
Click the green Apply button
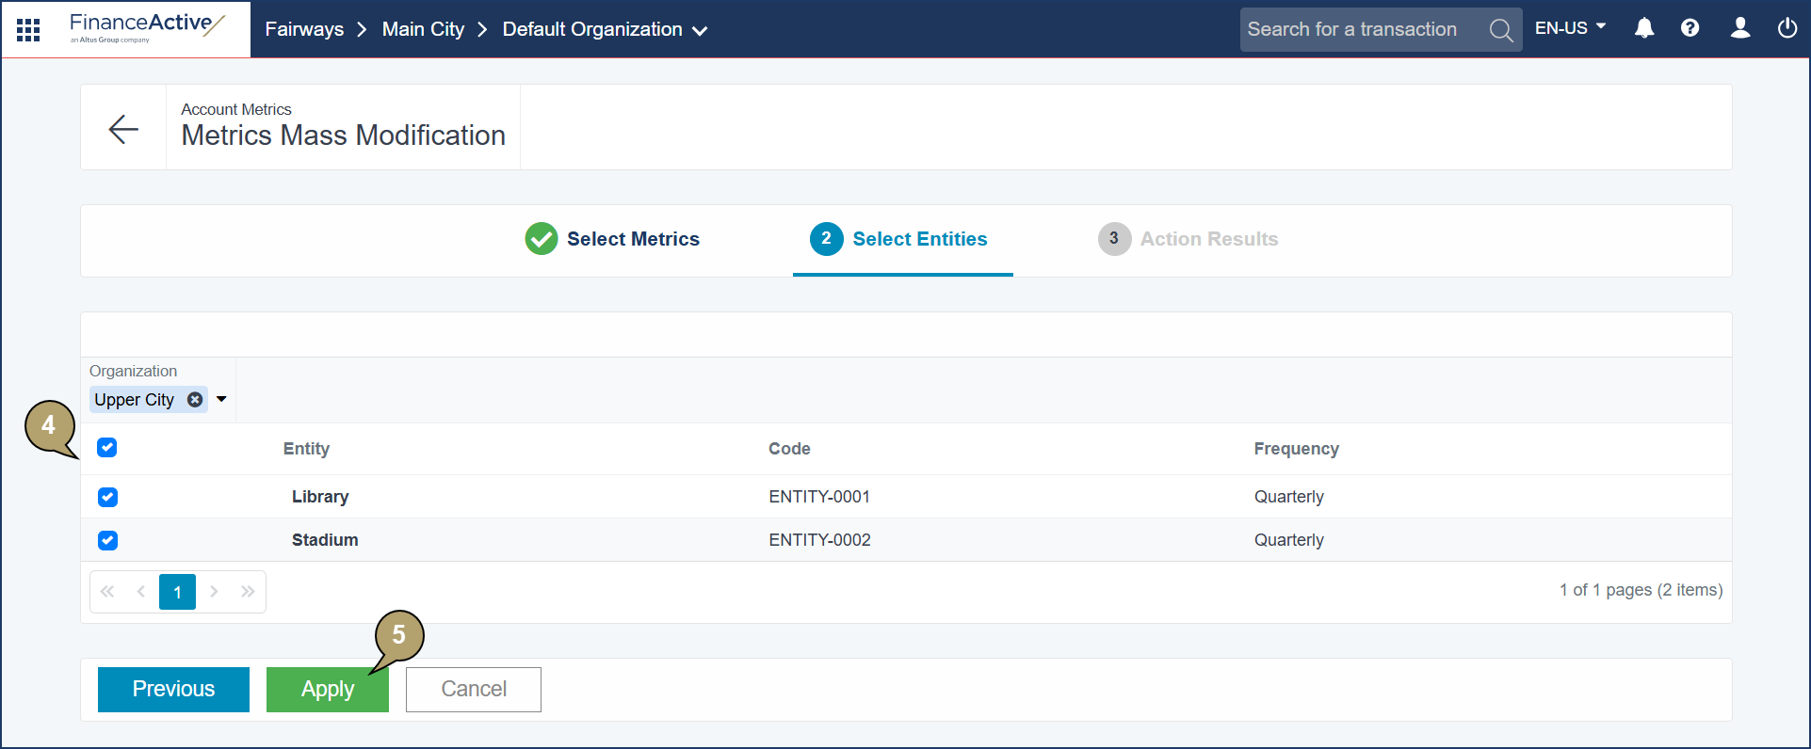tap(328, 690)
